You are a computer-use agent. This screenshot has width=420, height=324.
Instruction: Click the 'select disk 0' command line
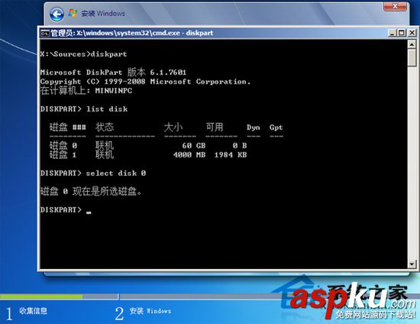pyautogui.click(x=93, y=173)
